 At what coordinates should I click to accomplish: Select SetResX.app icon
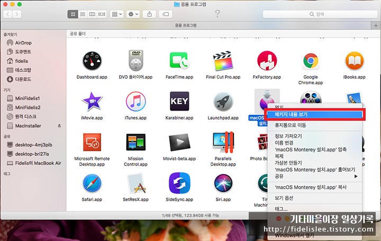point(137,183)
